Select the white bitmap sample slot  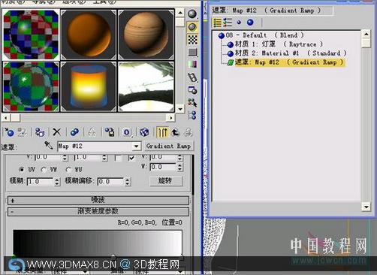click(146, 86)
